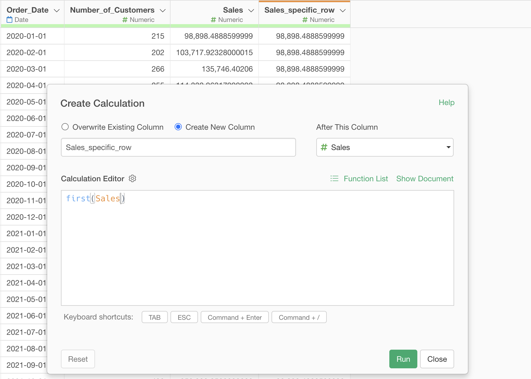
Task: Click the numeric hash icon under Sales_specific_row
Action: tap(305, 20)
